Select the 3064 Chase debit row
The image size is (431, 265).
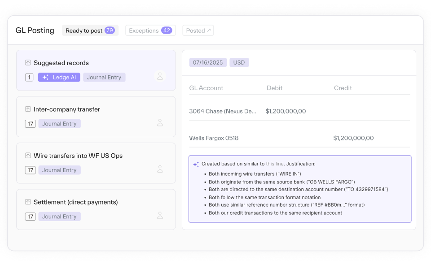click(299, 111)
